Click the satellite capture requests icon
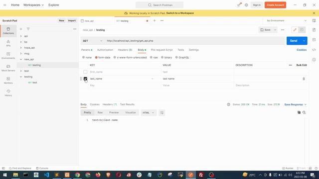 pyautogui.click(x=239, y=5)
